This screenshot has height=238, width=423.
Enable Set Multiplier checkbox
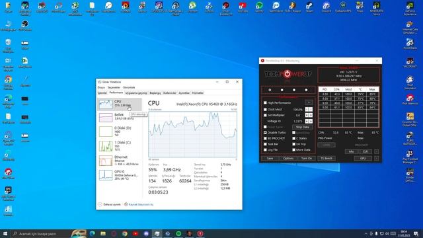pos(265,115)
